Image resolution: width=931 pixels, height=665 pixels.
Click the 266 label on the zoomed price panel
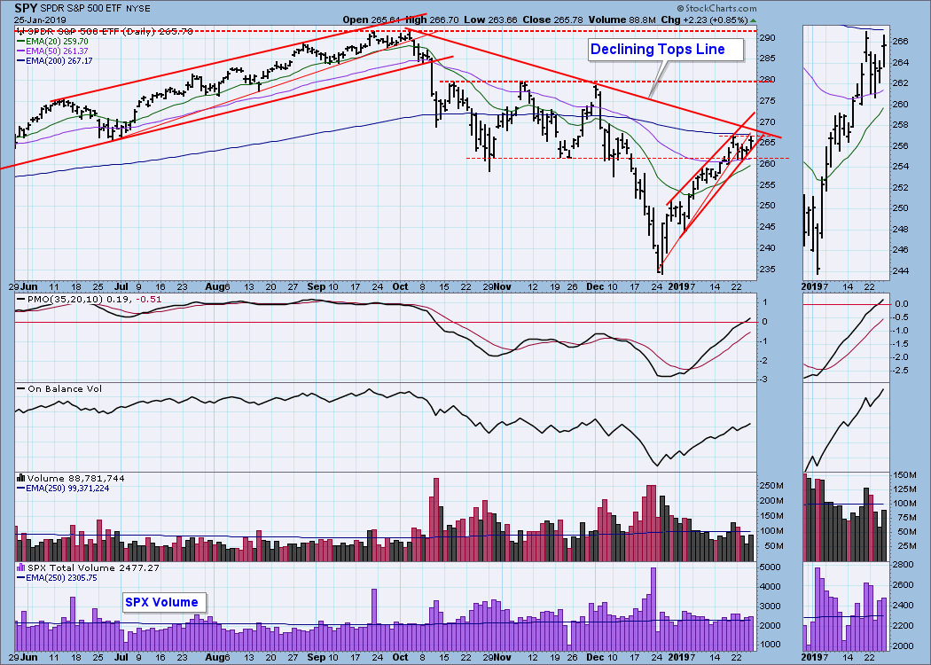click(x=901, y=41)
